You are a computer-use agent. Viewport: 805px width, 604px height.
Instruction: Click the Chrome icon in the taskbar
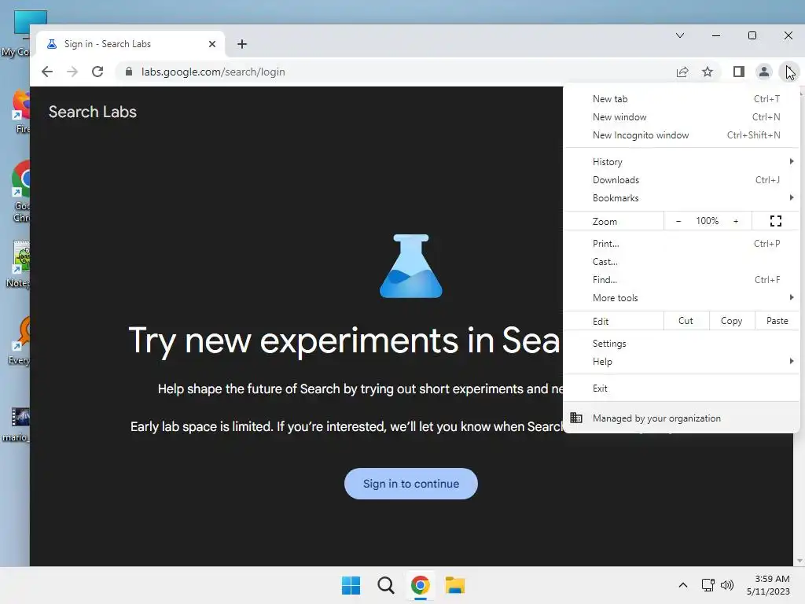click(x=420, y=585)
